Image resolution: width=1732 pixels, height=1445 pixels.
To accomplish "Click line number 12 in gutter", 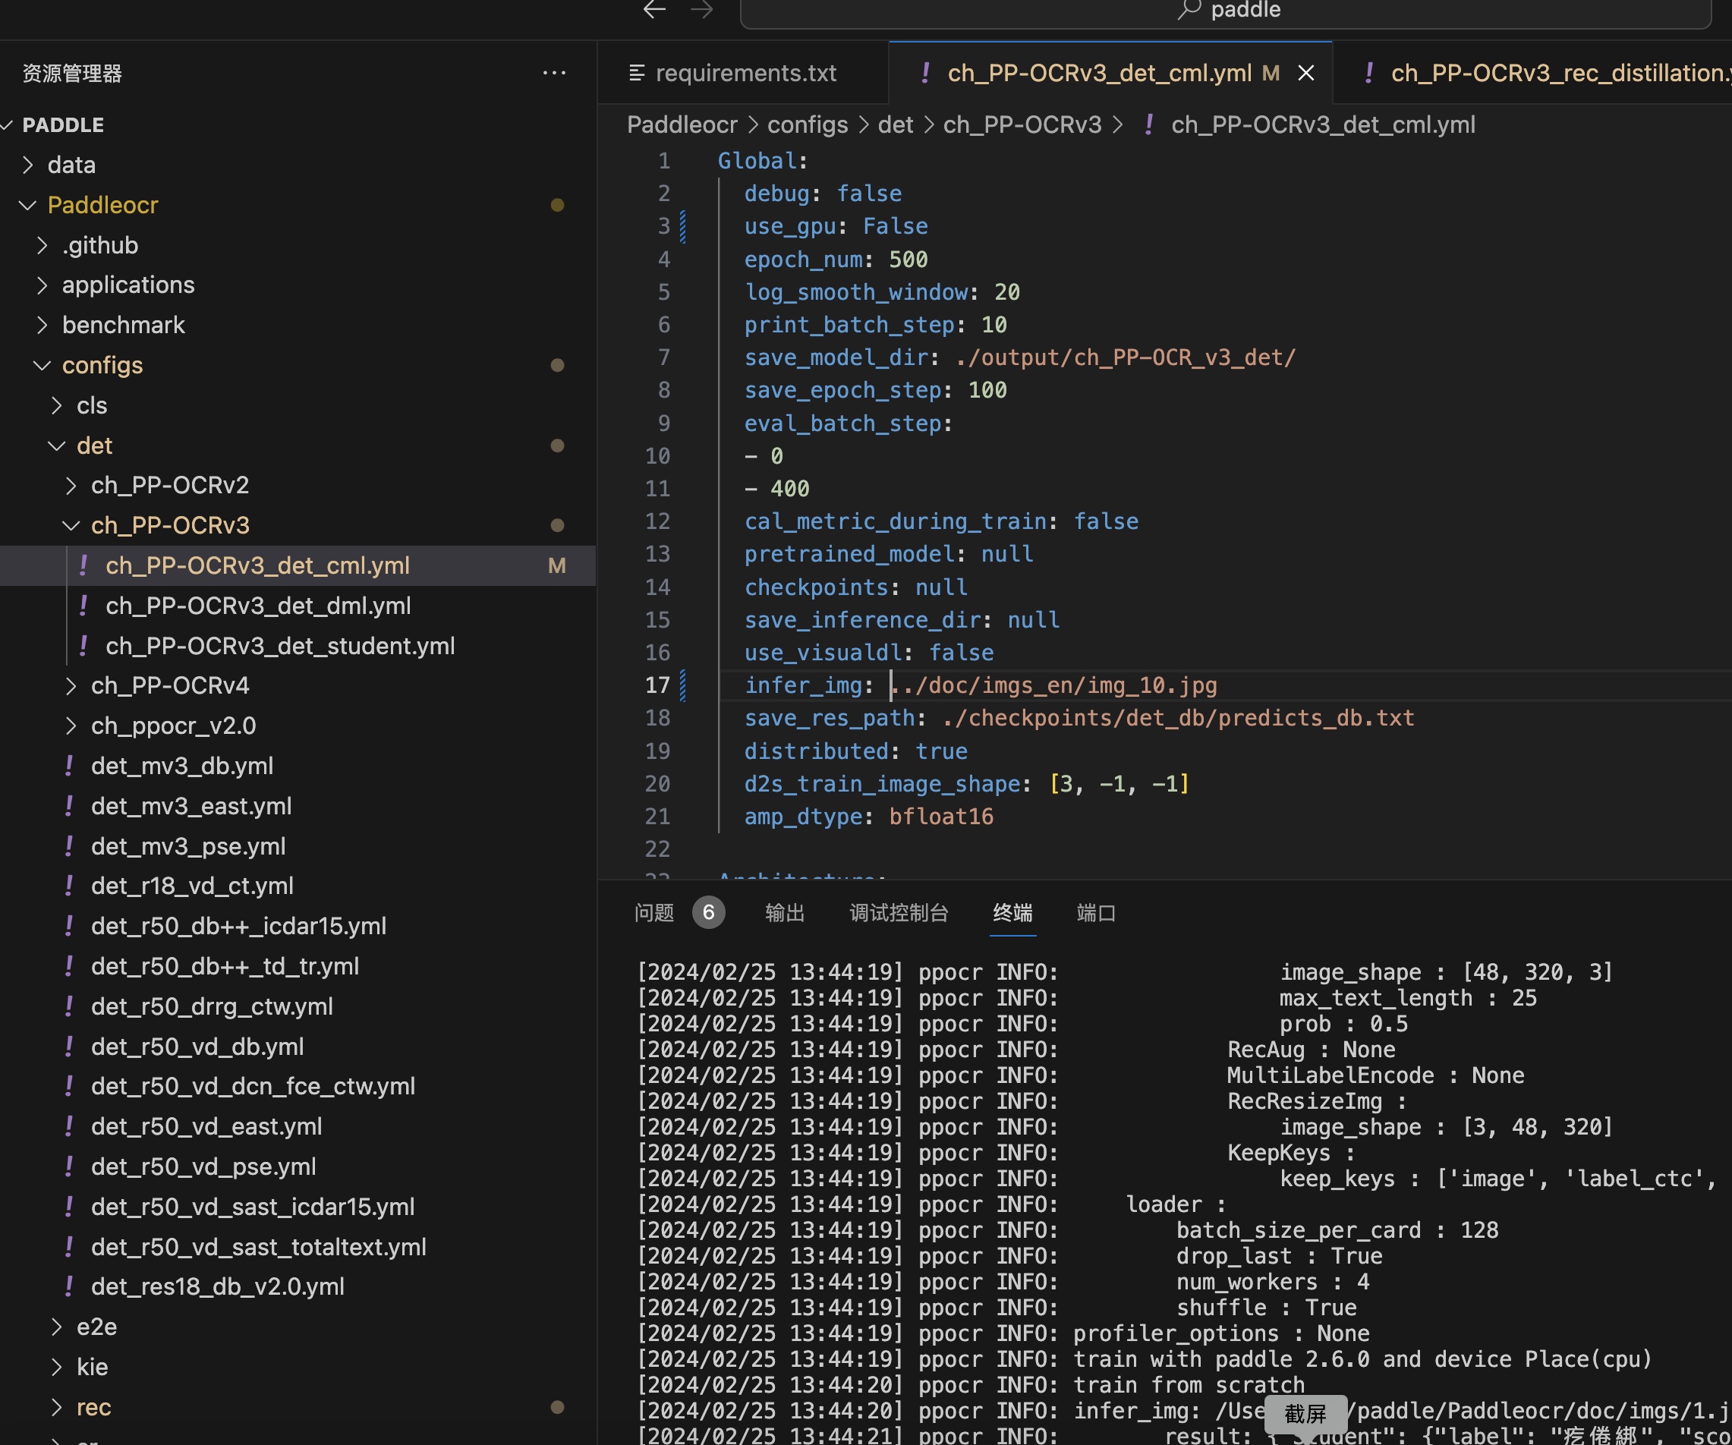I will click(x=657, y=521).
